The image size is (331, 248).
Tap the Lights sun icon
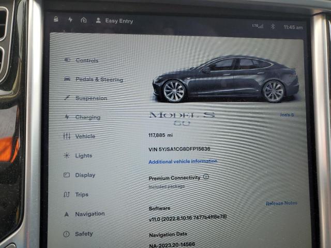pyautogui.click(x=67, y=156)
